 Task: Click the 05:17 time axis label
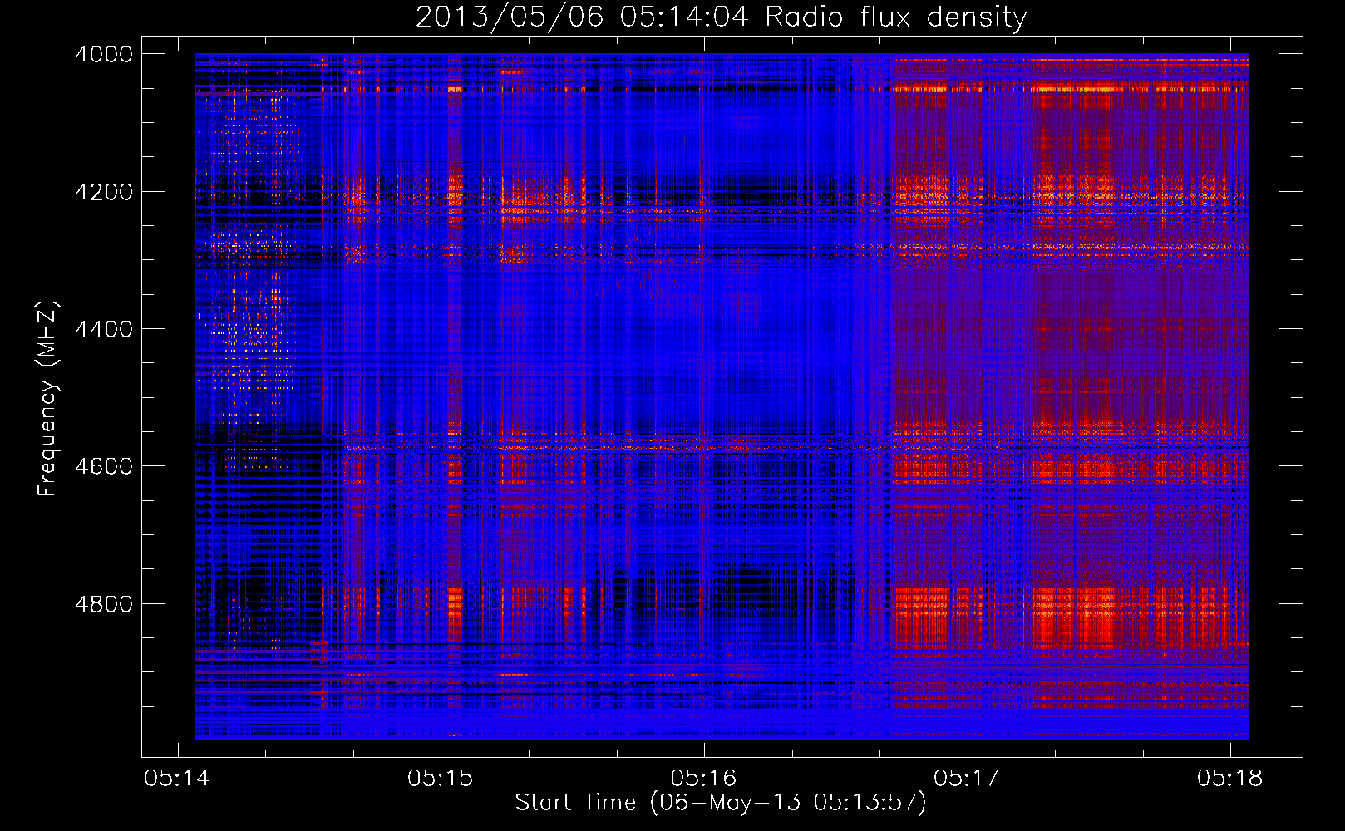point(966,779)
